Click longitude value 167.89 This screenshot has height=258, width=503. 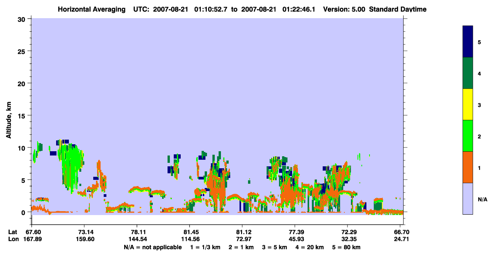tap(32, 239)
